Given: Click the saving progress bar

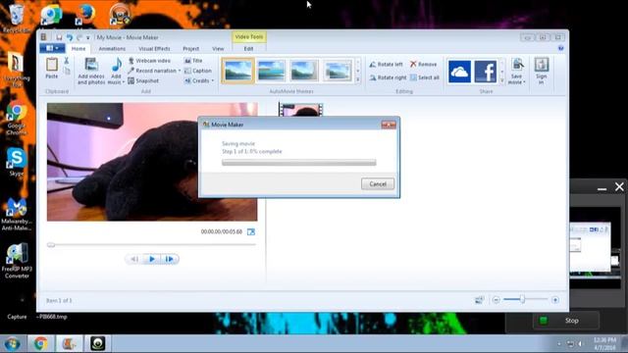Looking at the screenshot, I should (x=298, y=163).
